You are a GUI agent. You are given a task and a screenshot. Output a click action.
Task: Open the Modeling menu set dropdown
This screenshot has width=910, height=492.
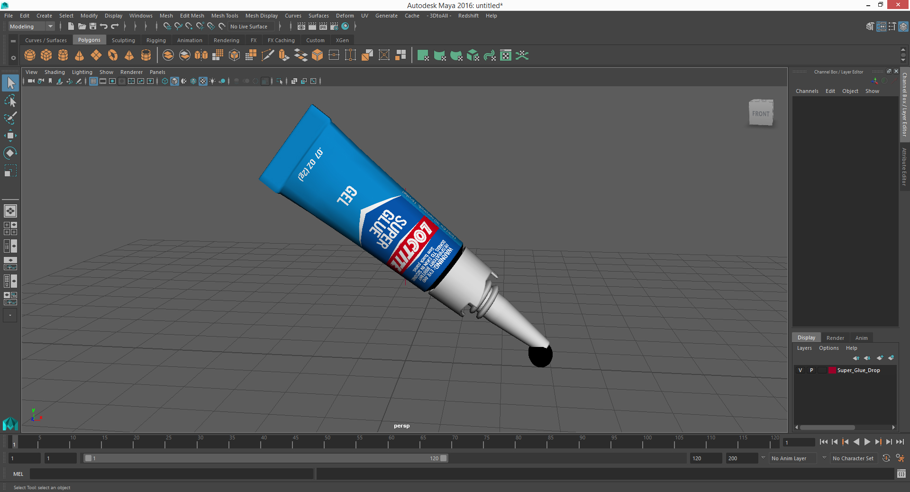point(31,27)
